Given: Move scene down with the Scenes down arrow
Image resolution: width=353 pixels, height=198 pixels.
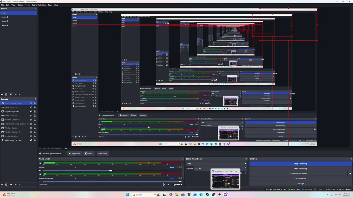Looking at the screenshot, I should coord(19,94).
